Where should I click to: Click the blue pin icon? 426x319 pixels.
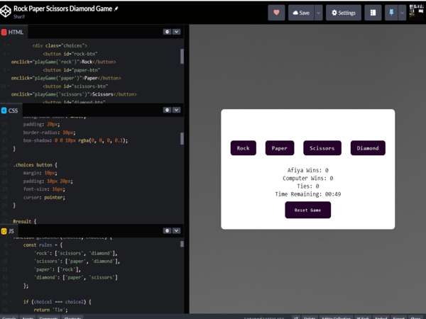(x=390, y=13)
